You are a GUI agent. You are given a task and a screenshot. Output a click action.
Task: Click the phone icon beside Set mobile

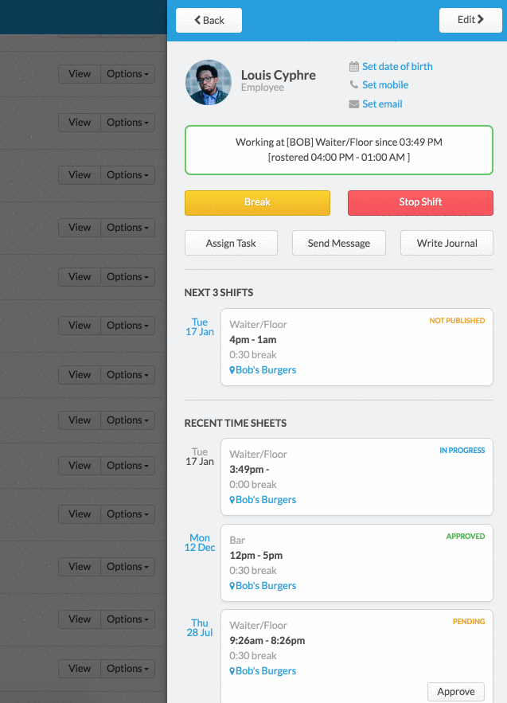point(354,85)
